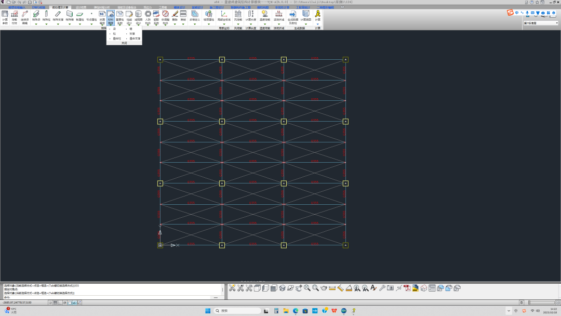The width and height of the screenshot is (561, 316).
Task: Select the 特殊支撑 special brace tool
Action: click(58, 16)
